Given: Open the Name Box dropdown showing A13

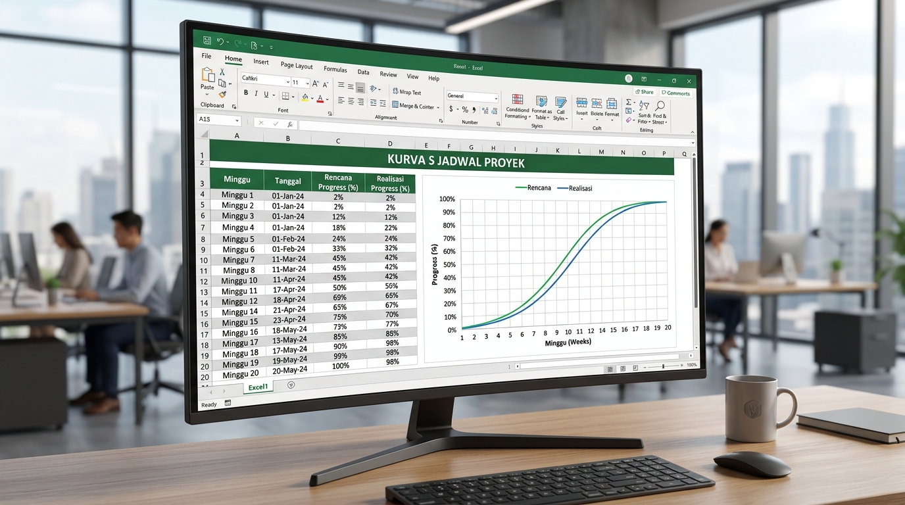Looking at the screenshot, I should 237,120.
